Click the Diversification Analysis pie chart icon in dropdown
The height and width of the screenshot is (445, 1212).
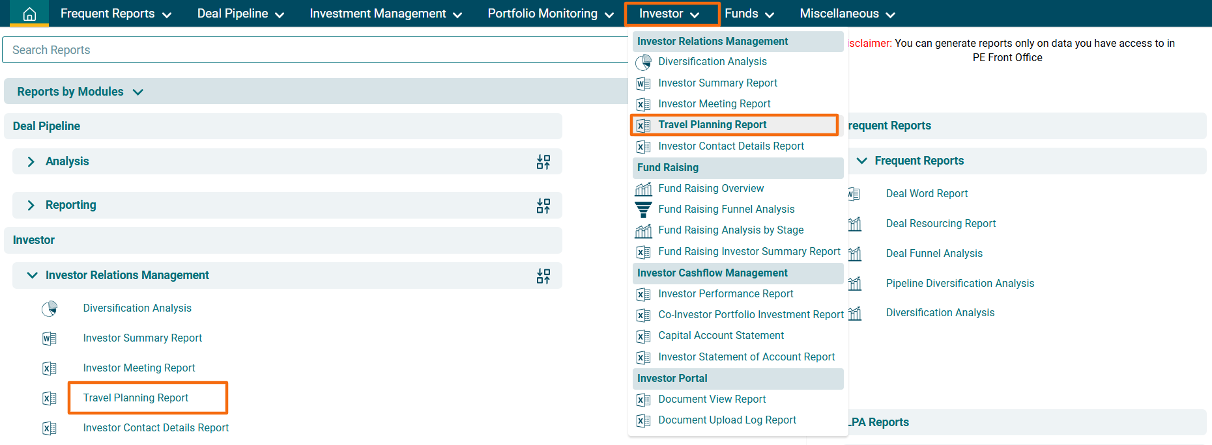[x=643, y=62]
